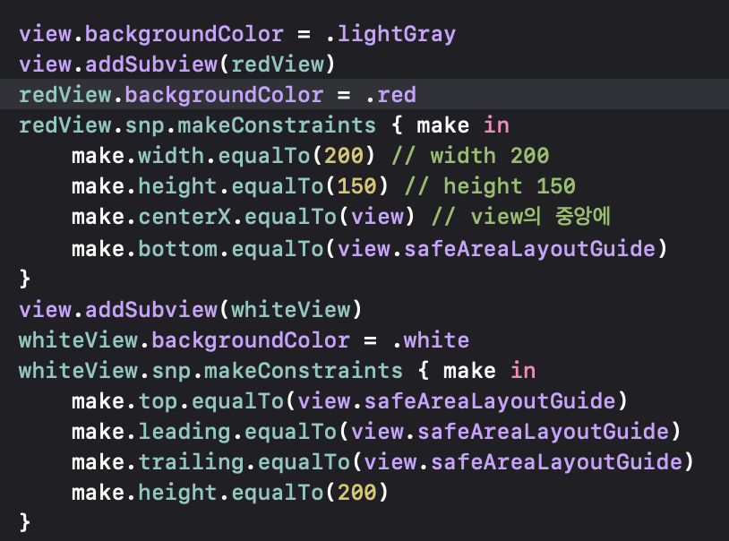Image resolution: width=729 pixels, height=541 pixels.
Task: Click the line 'view.addSubview(whiteView)'
Action: tap(190, 310)
